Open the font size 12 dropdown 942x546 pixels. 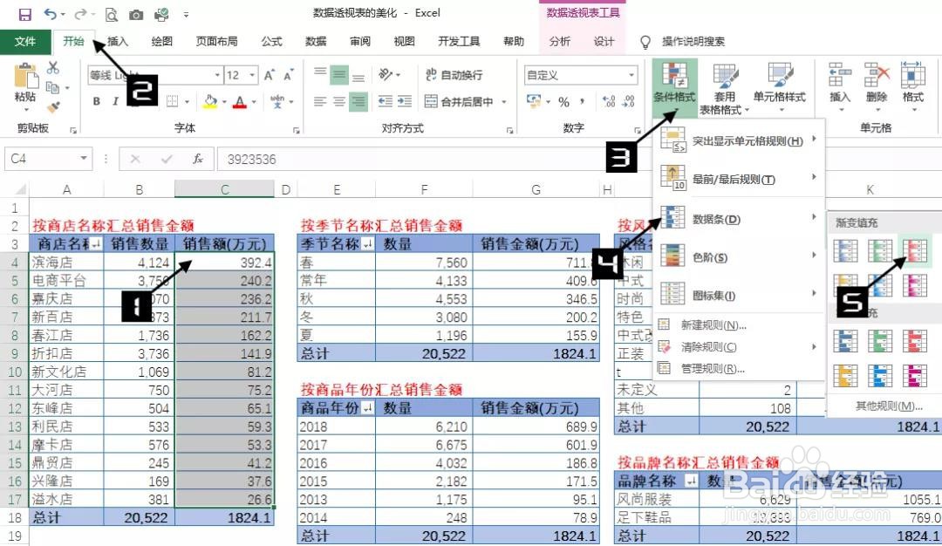[x=252, y=75]
